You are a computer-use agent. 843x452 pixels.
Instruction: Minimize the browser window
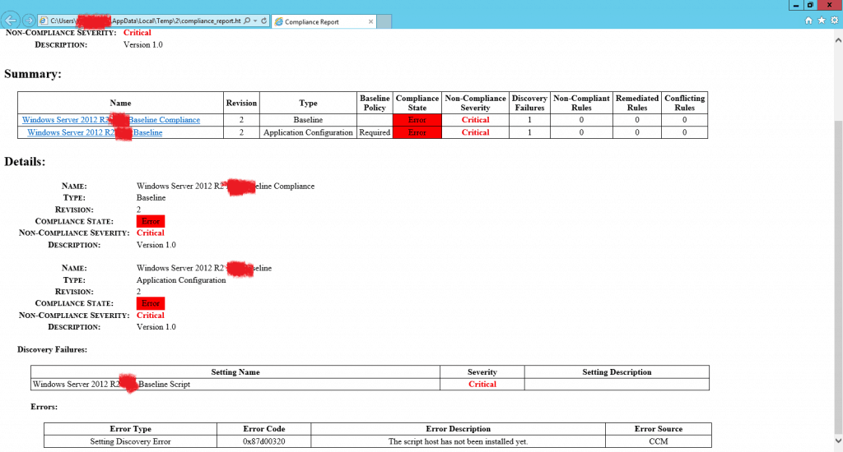tap(796, 5)
